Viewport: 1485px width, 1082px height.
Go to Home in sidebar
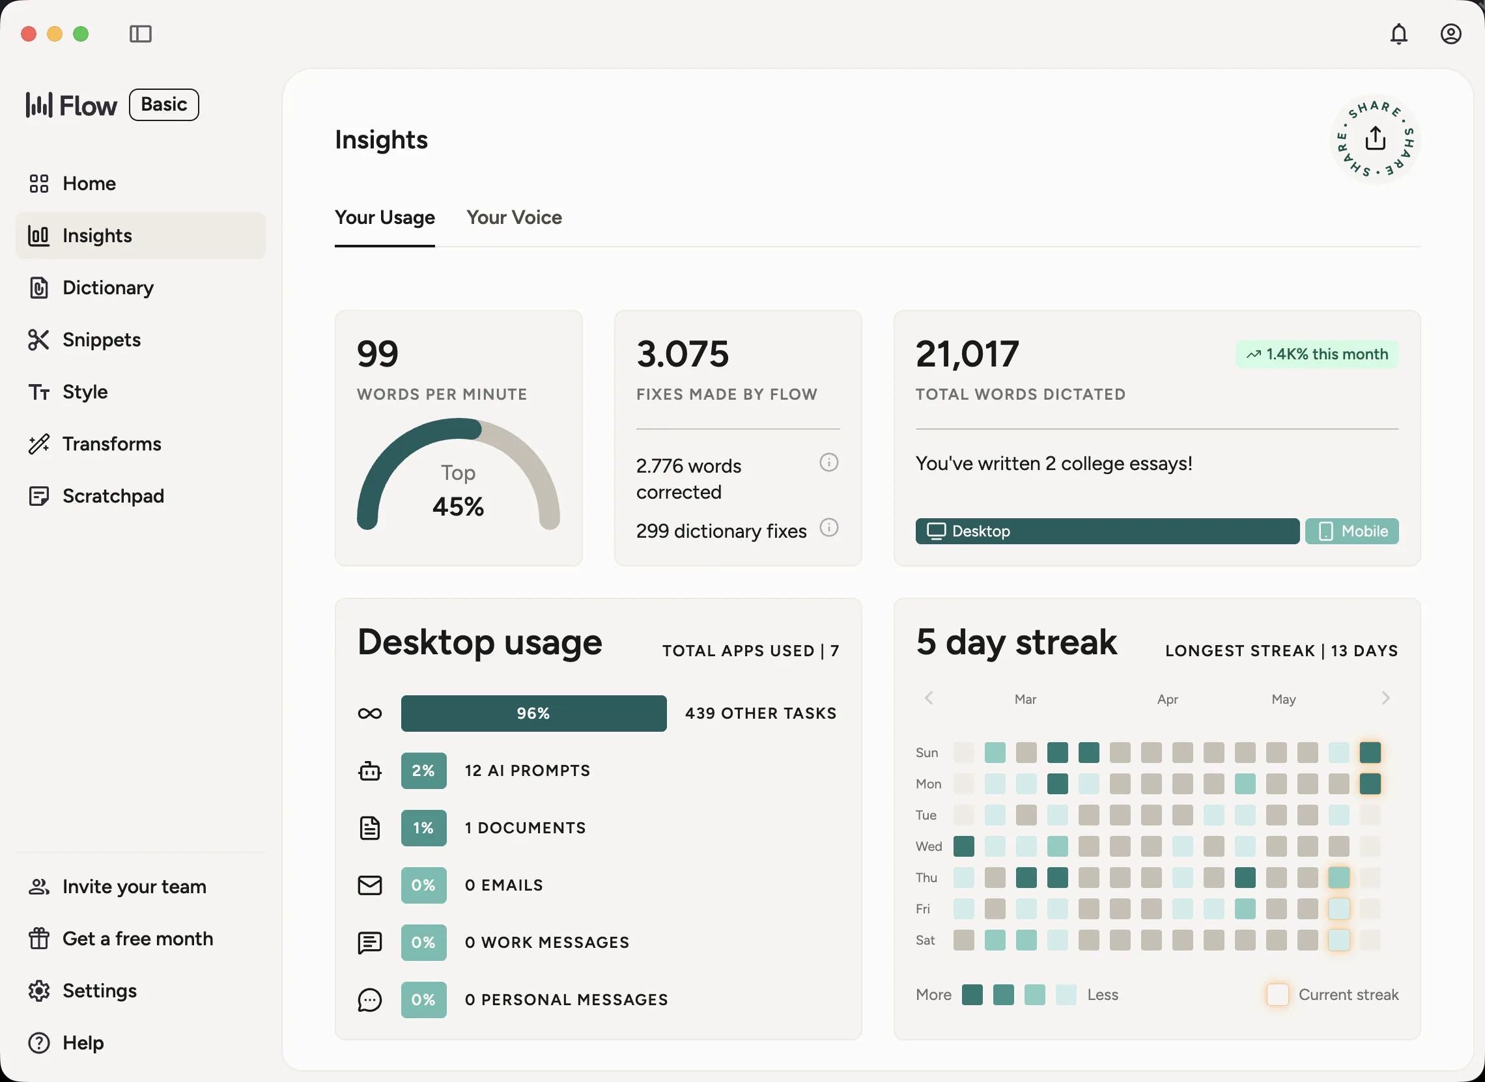click(x=140, y=184)
